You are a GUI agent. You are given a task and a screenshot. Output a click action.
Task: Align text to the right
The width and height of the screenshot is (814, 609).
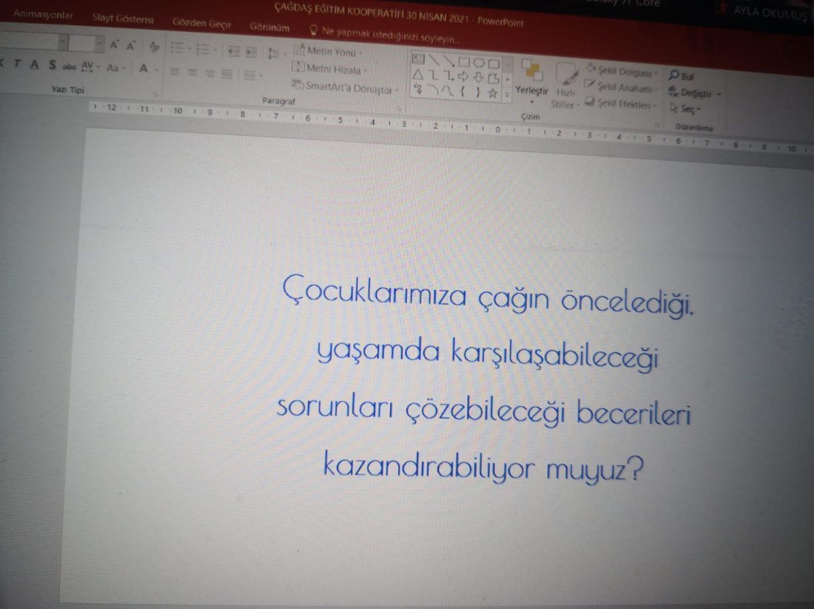click(210, 73)
